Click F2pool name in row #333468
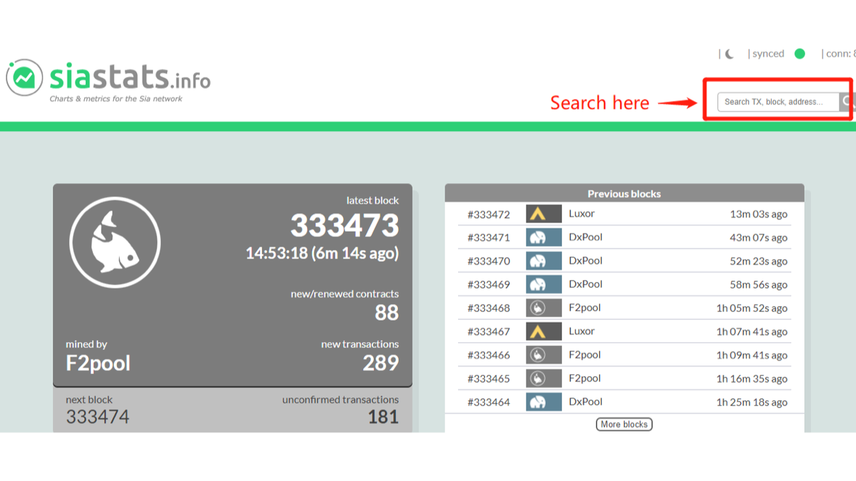Viewport: 856px width, 481px height. pos(584,307)
